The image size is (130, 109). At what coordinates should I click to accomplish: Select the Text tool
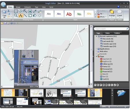[21, 15]
